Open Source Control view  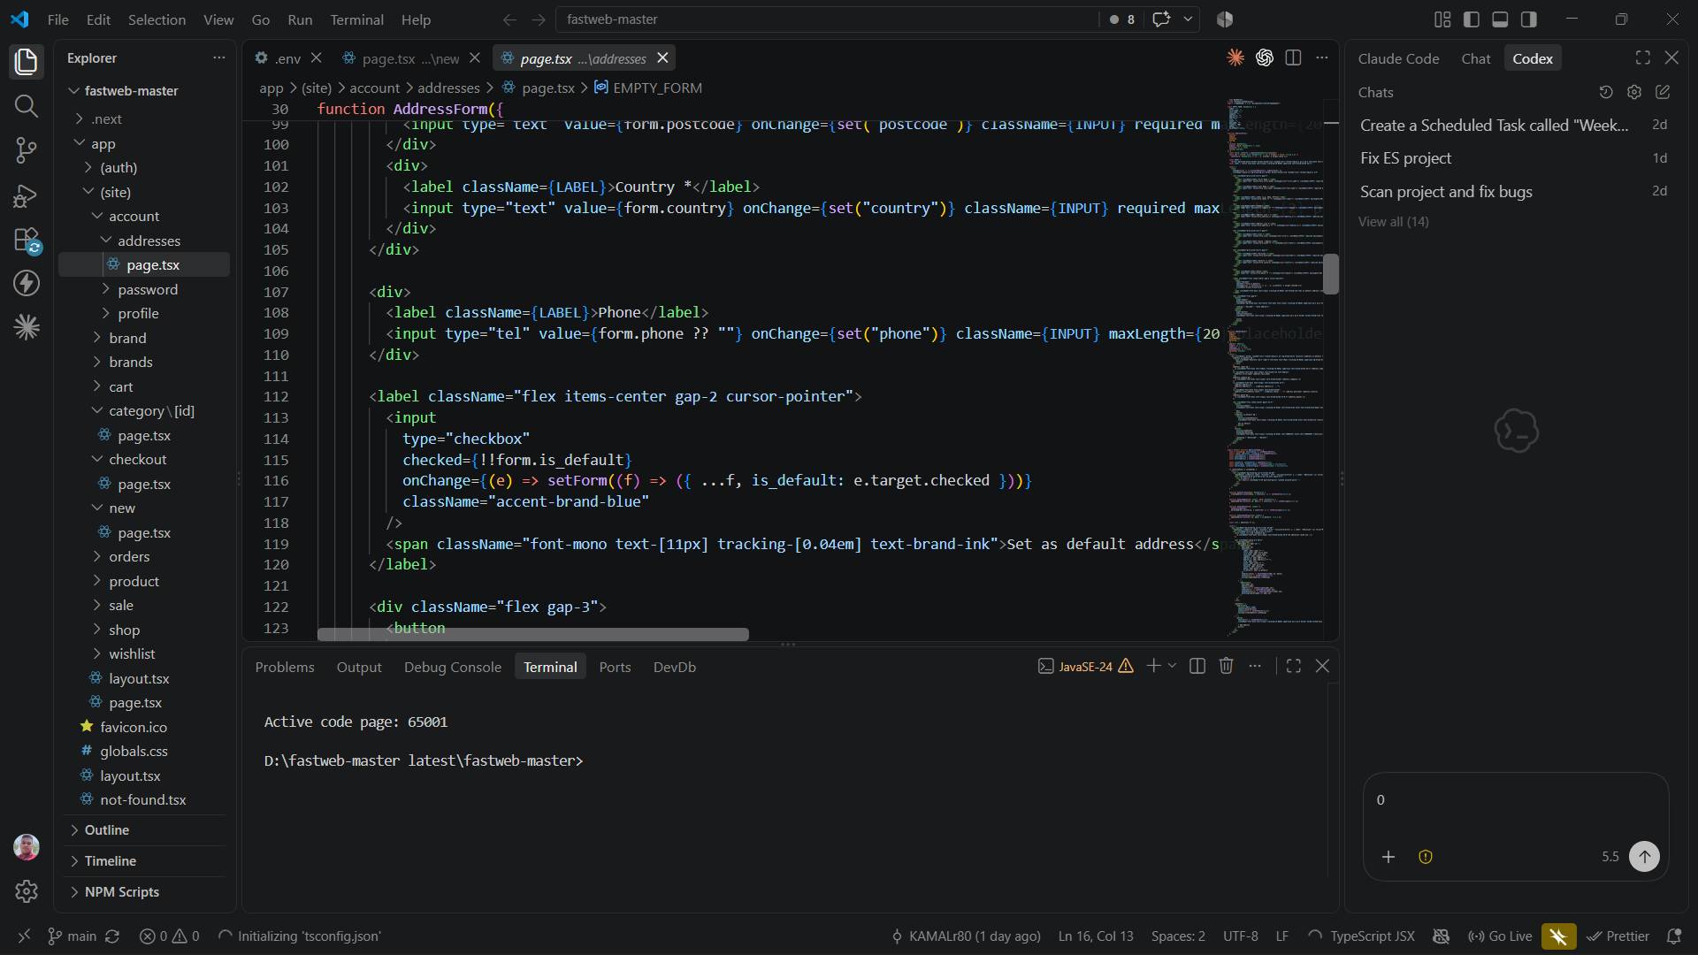[x=27, y=150]
